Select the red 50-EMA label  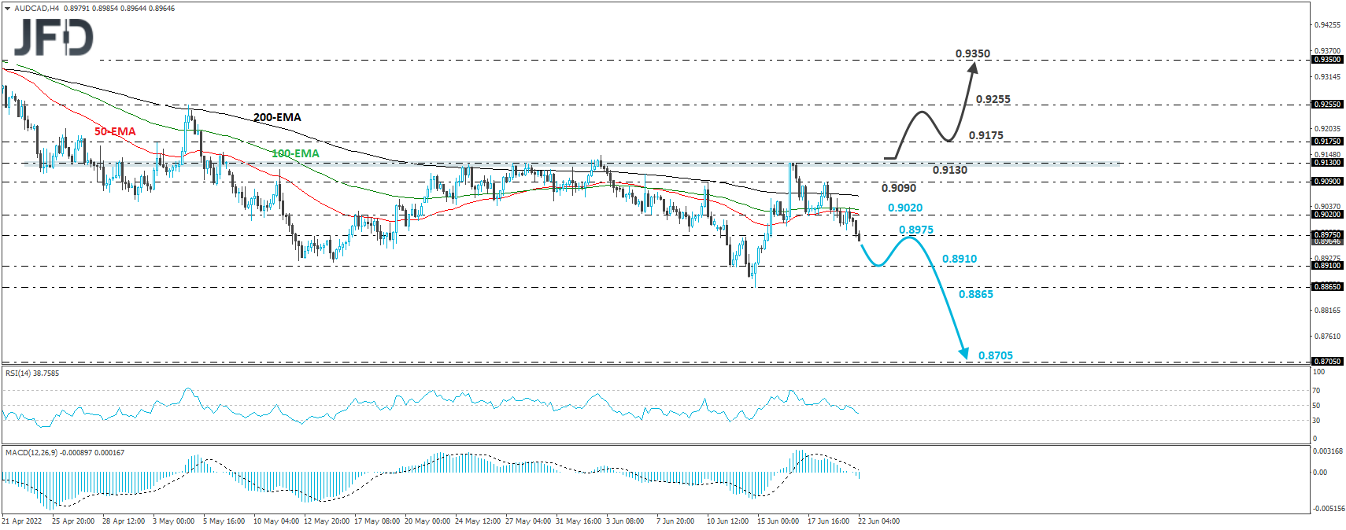[115, 131]
